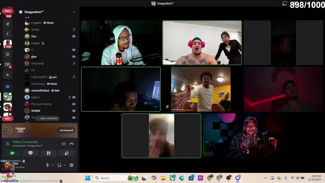The width and height of the screenshot is (325, 183).
Task: Focus the gray hoodie streamer video tile
Action: tap(121, 43)
